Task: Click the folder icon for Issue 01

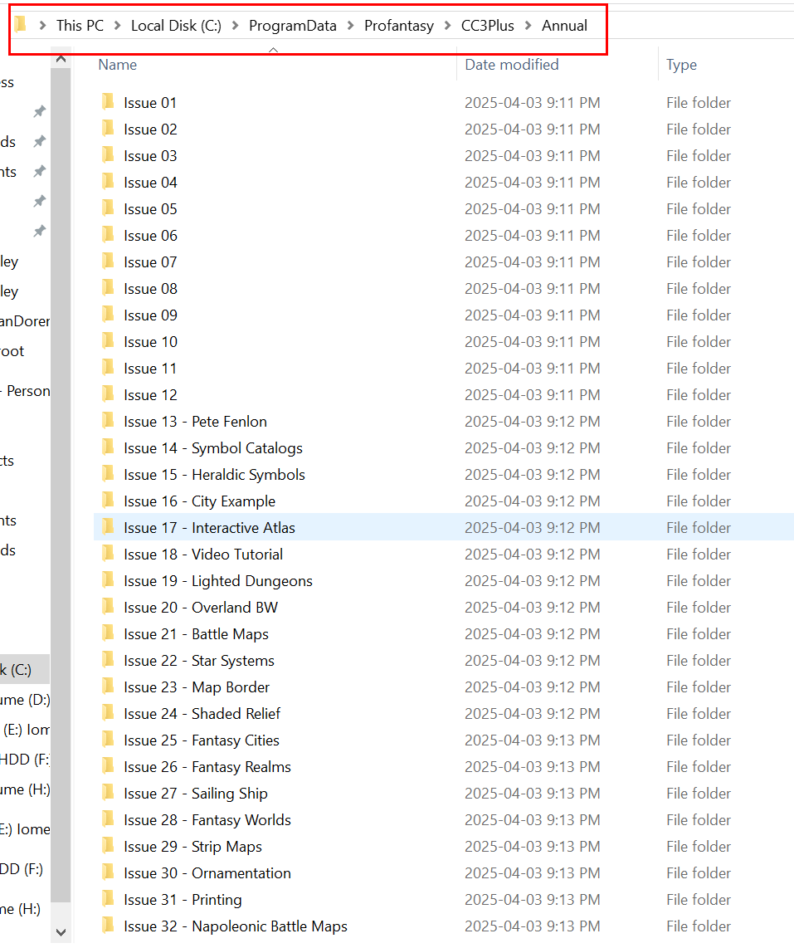Action: click(x=108, y=102)
